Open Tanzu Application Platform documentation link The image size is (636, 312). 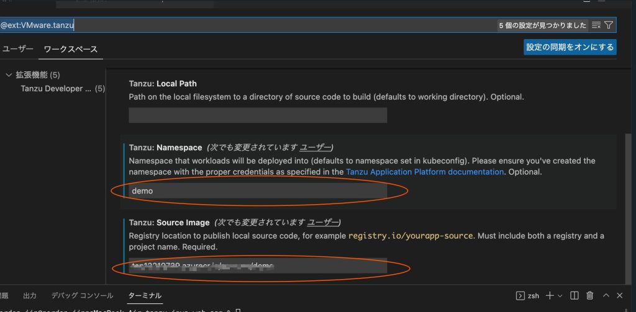click(425, 172)
